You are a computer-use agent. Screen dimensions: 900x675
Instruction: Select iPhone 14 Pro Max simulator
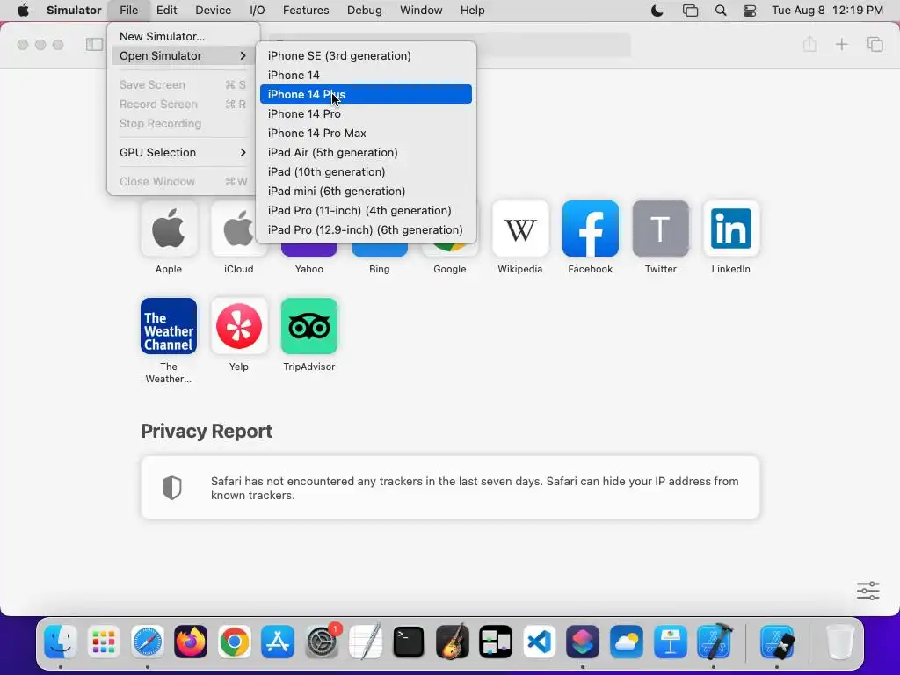tap(366, 134)
